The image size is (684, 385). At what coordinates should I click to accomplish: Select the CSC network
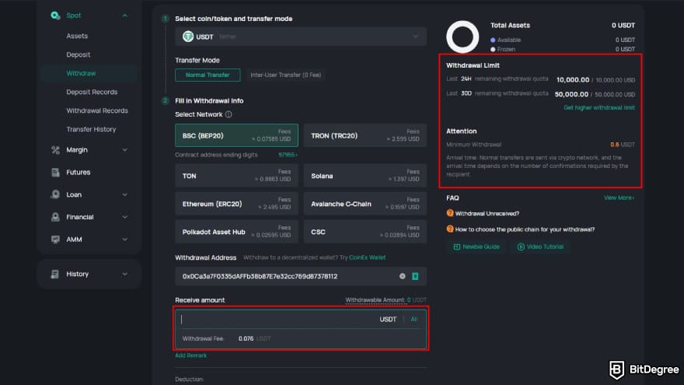365,231
